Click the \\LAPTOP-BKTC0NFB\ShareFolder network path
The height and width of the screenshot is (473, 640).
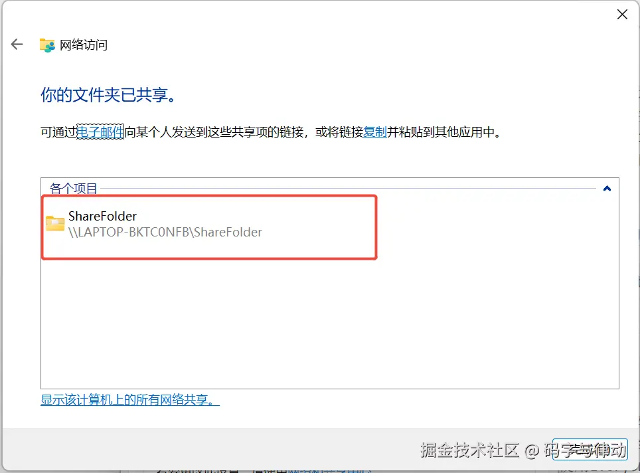(x=165, y=232)
